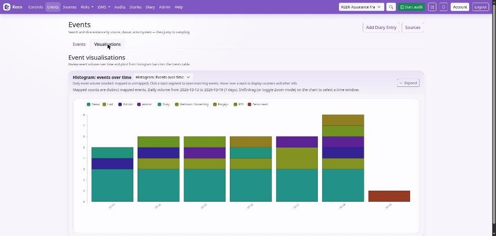Open the Audits page

click(120, 7)
